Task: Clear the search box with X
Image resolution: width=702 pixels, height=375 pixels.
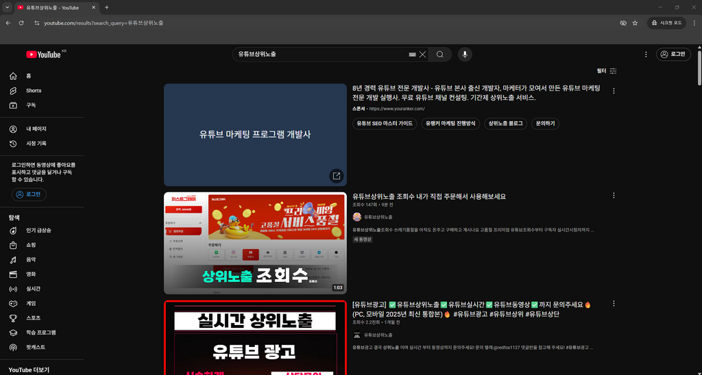Action: tap(422, 55)
